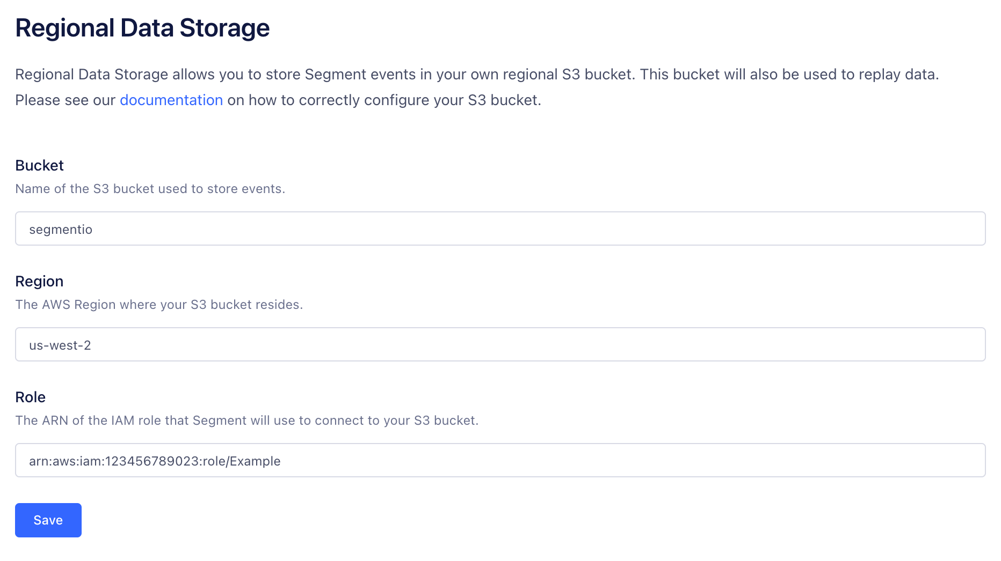The height and width of the screenshot is (561, 1001).
Task: Click the 'Regional Data Storage allows you' sentence
Action: coord(322,75)
